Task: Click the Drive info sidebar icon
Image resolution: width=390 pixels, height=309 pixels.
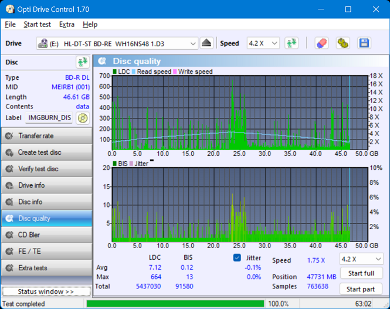Action: 9,185
